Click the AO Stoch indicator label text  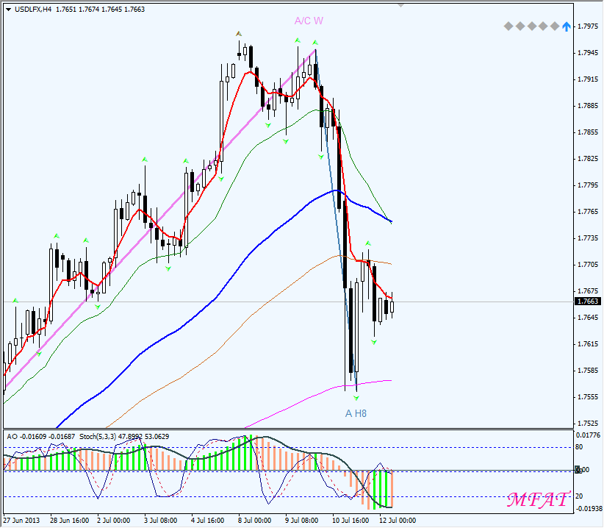87,436
